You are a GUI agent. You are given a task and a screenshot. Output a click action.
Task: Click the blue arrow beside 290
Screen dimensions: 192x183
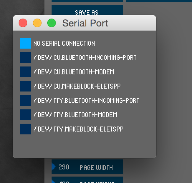53,167
